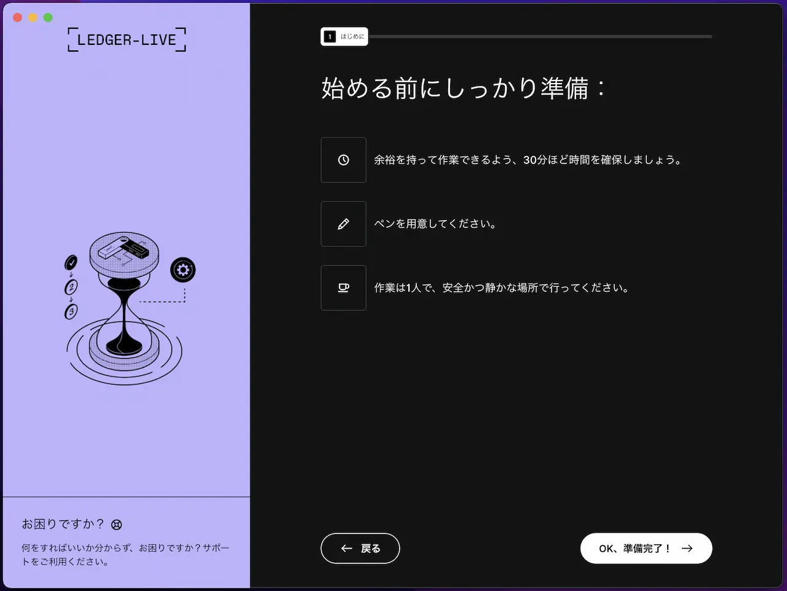
Task: Click the clock icon box
Action: coord(344,160)
